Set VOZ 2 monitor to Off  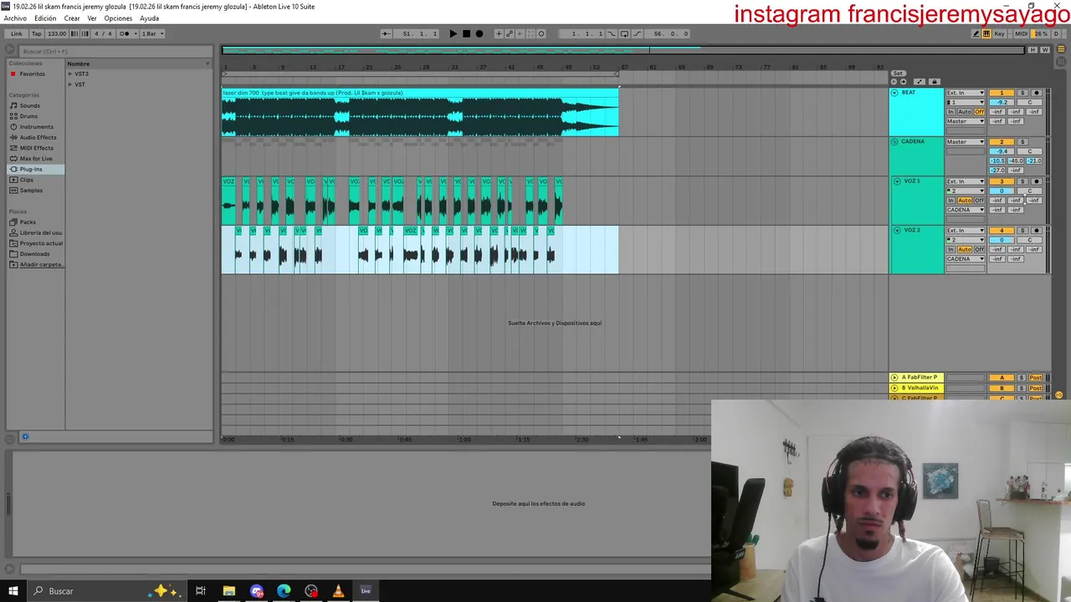980,249
